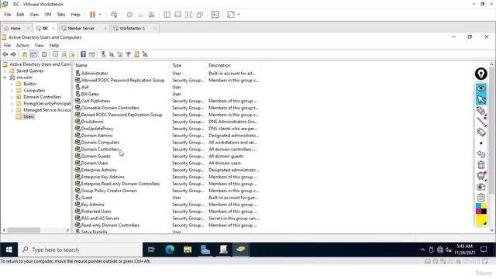Toggle the VMware library sidebar
Viewport: 496px width, 279px height.
pos(167,15)
